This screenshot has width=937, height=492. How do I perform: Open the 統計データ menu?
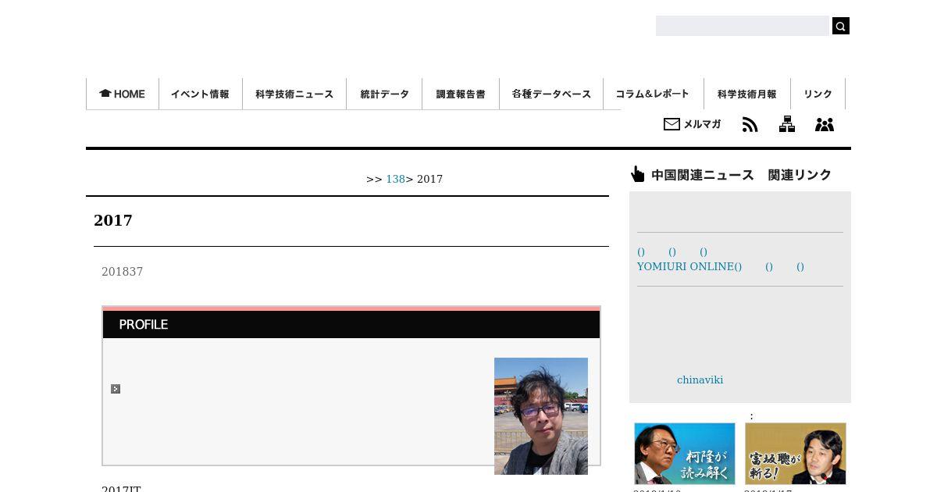pyautogui.click(x=384, y=94)
